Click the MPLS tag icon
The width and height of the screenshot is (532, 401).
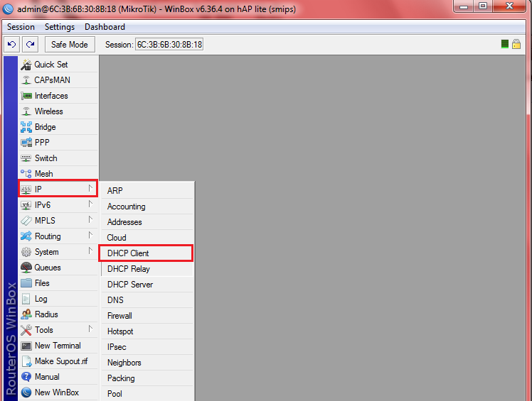(x=26, y=221)
